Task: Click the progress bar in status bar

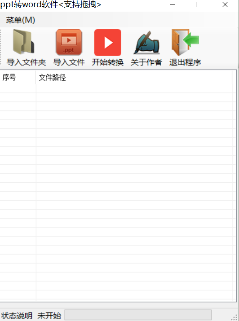Action: [x=138, y=315]
